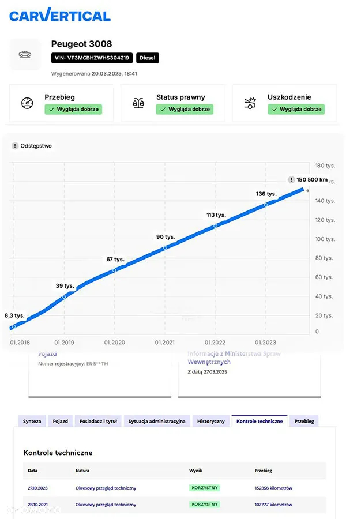Image resolution: width=346 pixels, height=519 pixels.
Task: Click the carVertical logo
Action: tap(59, 15)
